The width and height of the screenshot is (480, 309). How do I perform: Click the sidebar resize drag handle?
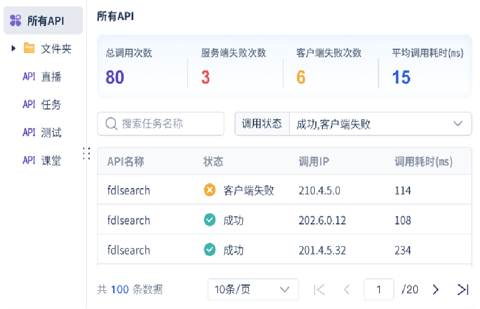(87, 153)
